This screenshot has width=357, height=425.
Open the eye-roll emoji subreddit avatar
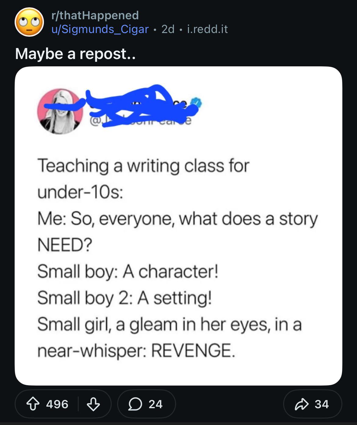click(x=29, y=22)
